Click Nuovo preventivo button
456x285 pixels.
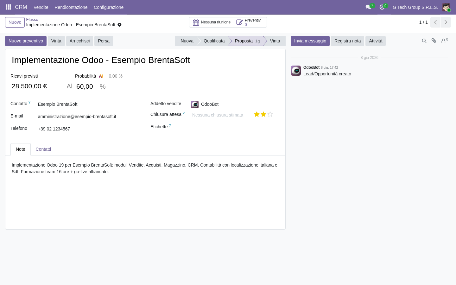26,41
